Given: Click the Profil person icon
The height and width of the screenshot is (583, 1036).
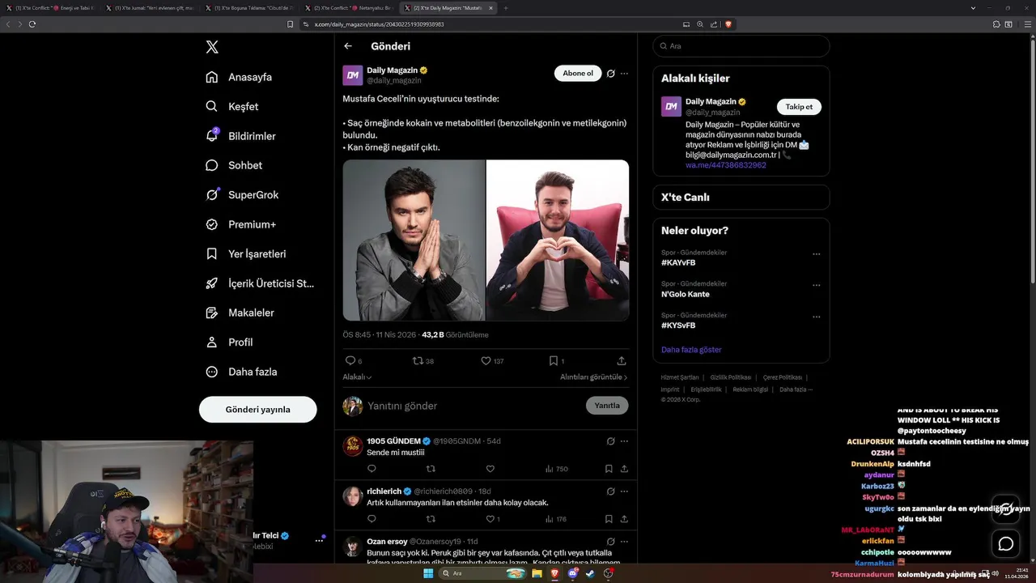Looking at the screenshot, I should coord(212,342).
